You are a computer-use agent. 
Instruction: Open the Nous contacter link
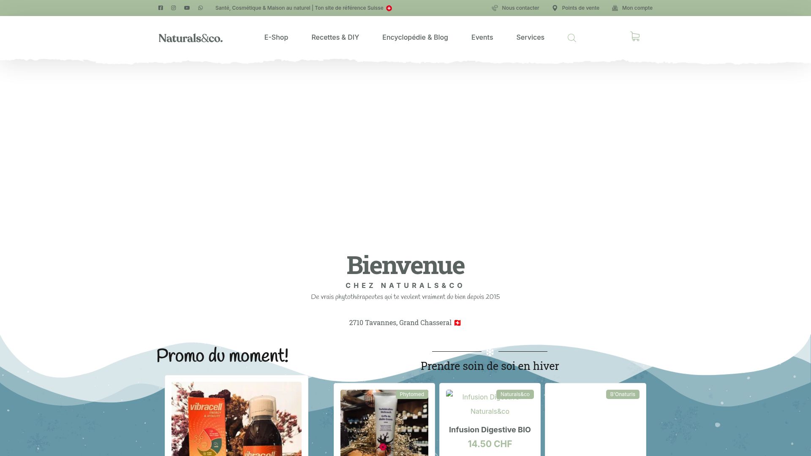click(520, 8)
